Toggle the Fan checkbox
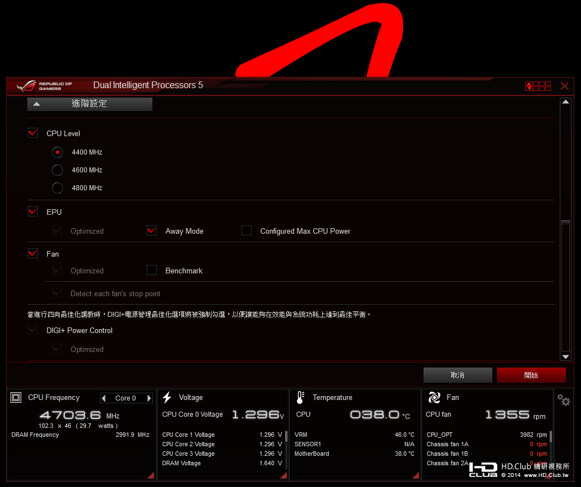Screen dimensions: 581x487 pos(33,253)
